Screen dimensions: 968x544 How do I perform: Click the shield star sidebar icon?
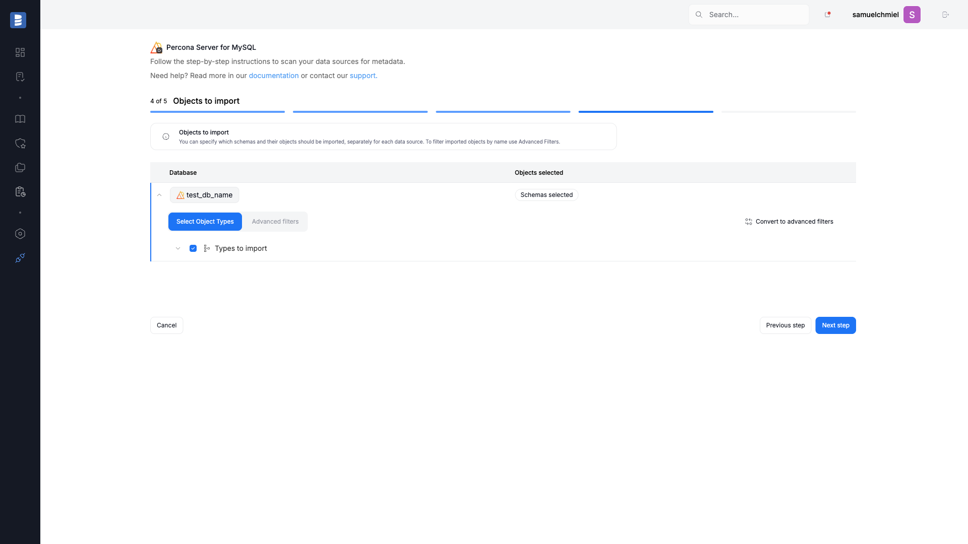(x=20, y=144)
